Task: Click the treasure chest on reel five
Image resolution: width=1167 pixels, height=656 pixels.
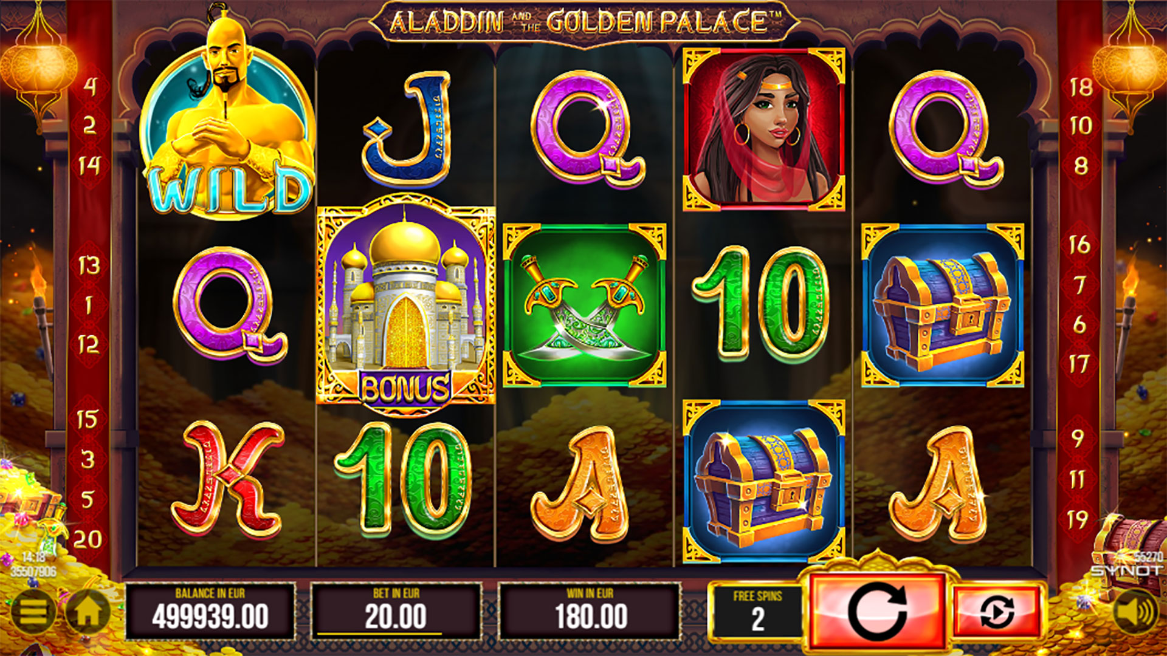Action: click(943, 305)
